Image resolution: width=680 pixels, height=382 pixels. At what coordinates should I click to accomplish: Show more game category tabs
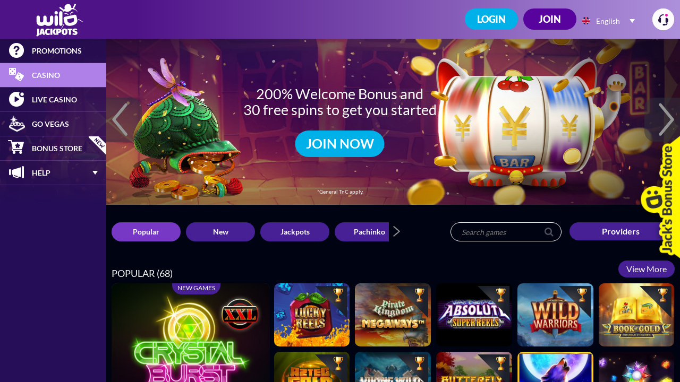pos(396,231)
